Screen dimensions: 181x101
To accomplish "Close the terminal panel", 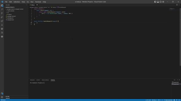I will tap(179, 80).
